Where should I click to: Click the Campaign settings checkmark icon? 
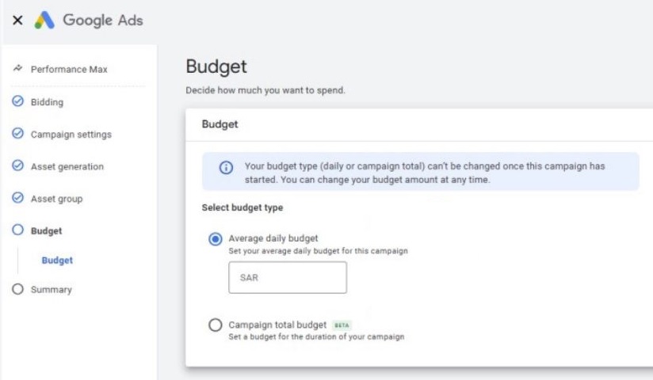17,134
